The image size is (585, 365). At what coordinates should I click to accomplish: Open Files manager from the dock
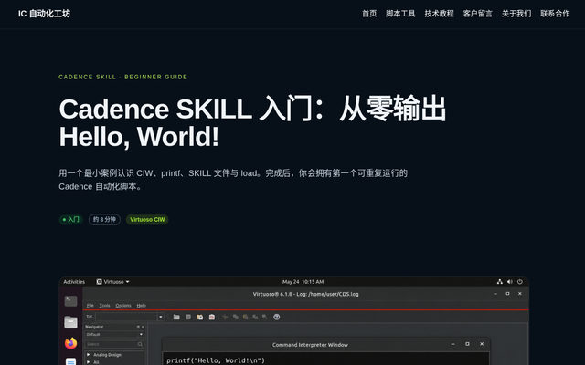coord(70,322)
